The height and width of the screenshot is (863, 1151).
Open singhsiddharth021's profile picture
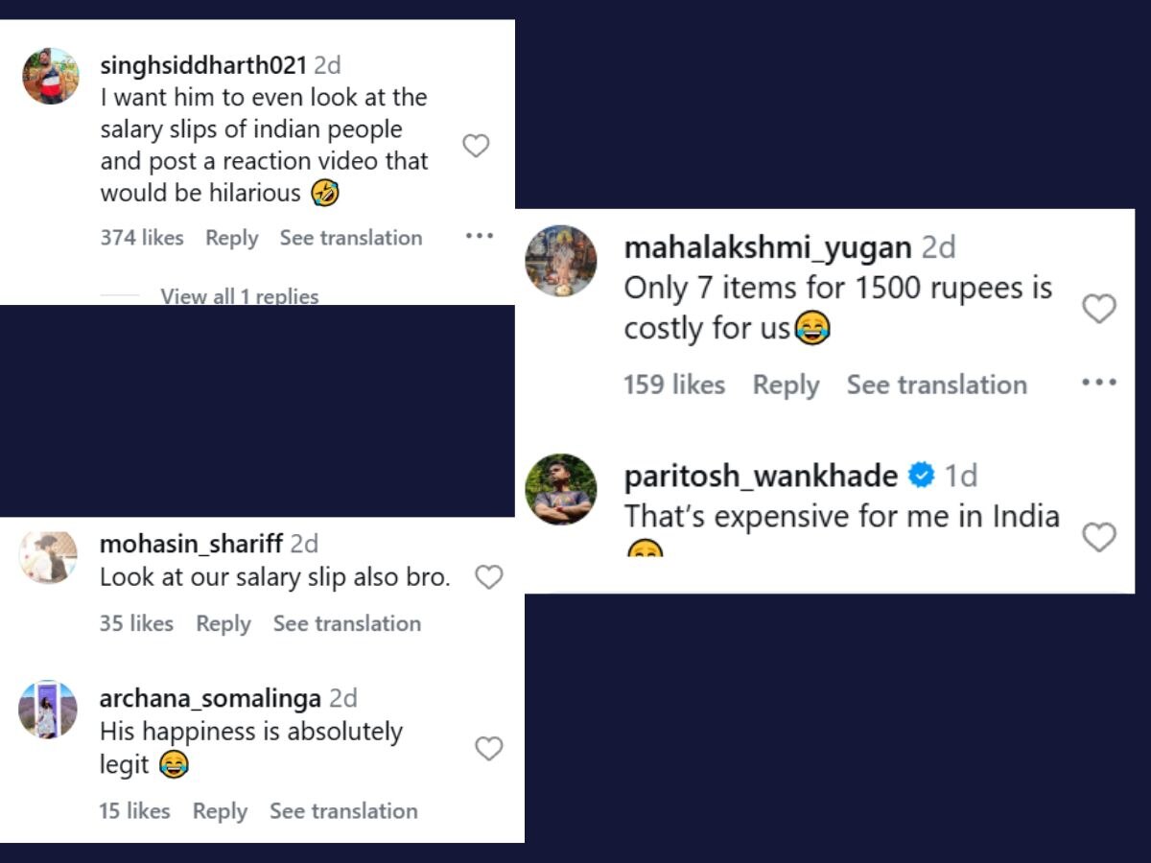pos(51,76)
